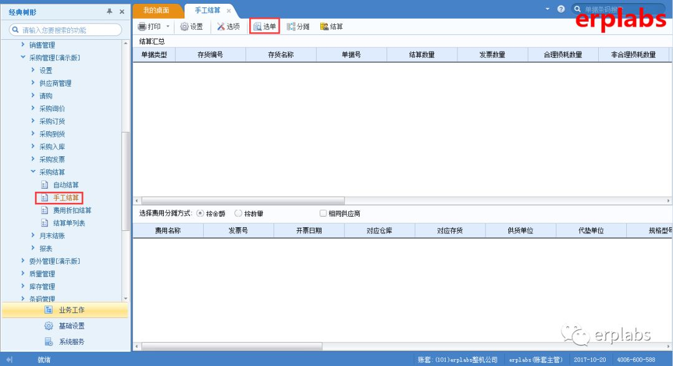Click the 打印 print toolbar button
Viewport: 673px width, 366px height.
point(150,27)
